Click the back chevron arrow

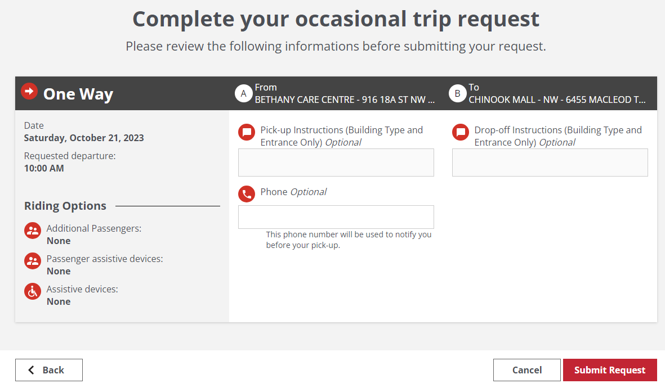32,370
